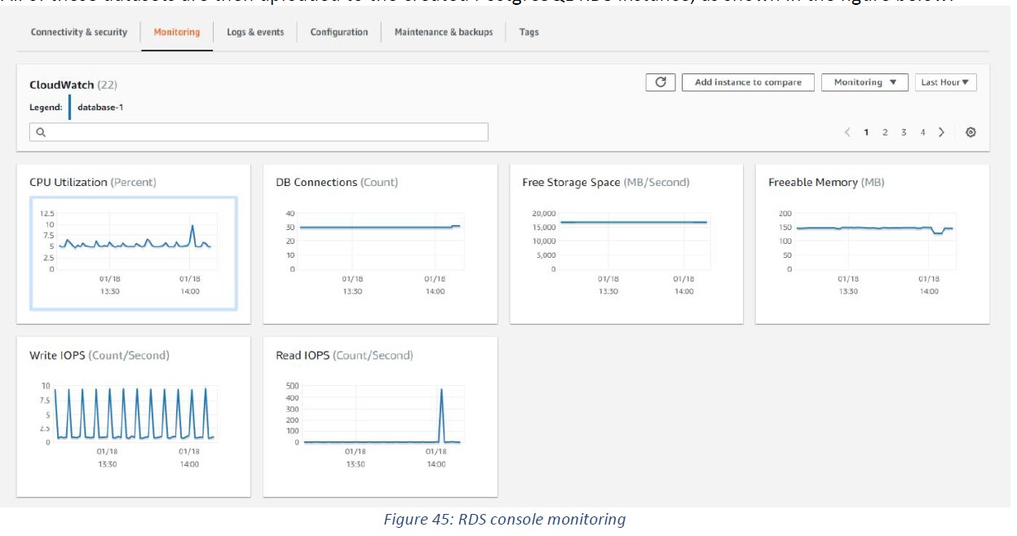Click the search magnifier icon
The height and width of the screenshot is (536, 1017).
[40, 132]
